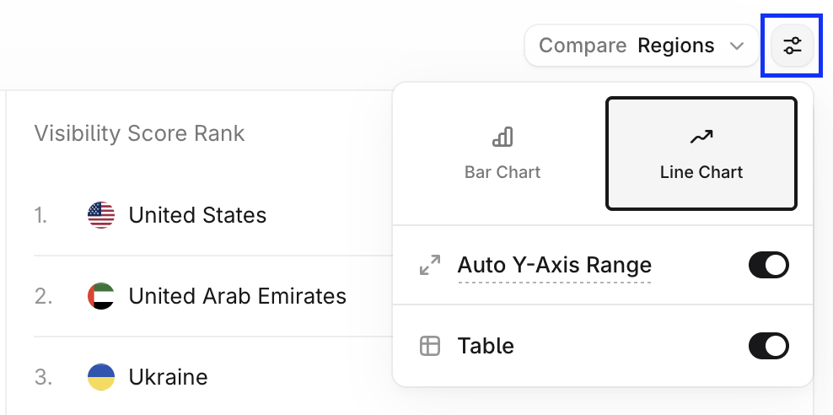Click the chevron beside Regions
This screenshot has height=415, width=833.
[736, 46]
